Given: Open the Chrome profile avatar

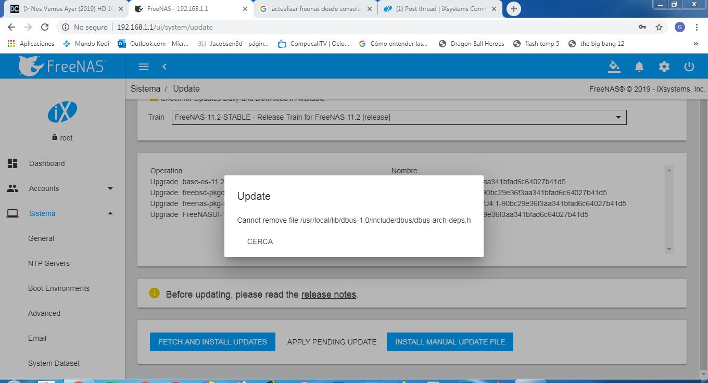Looking at the screenshot, I should (680, 27).
